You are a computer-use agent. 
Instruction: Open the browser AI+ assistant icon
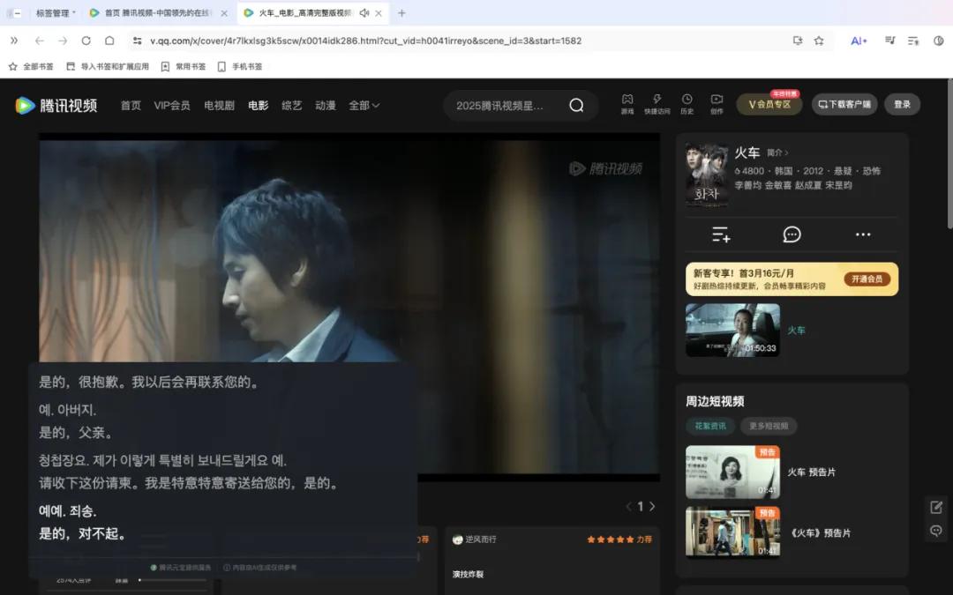click(x=858, y=41)
